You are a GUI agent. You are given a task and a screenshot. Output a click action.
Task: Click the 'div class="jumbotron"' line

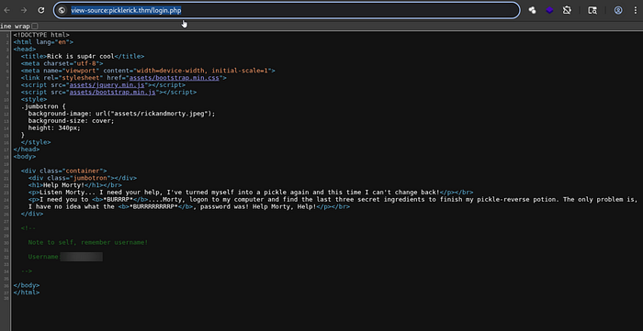pos(83,178)
